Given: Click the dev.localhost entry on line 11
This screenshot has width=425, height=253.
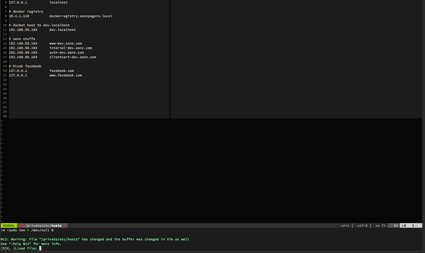Looking at the screenshot, I should (63, 29).
